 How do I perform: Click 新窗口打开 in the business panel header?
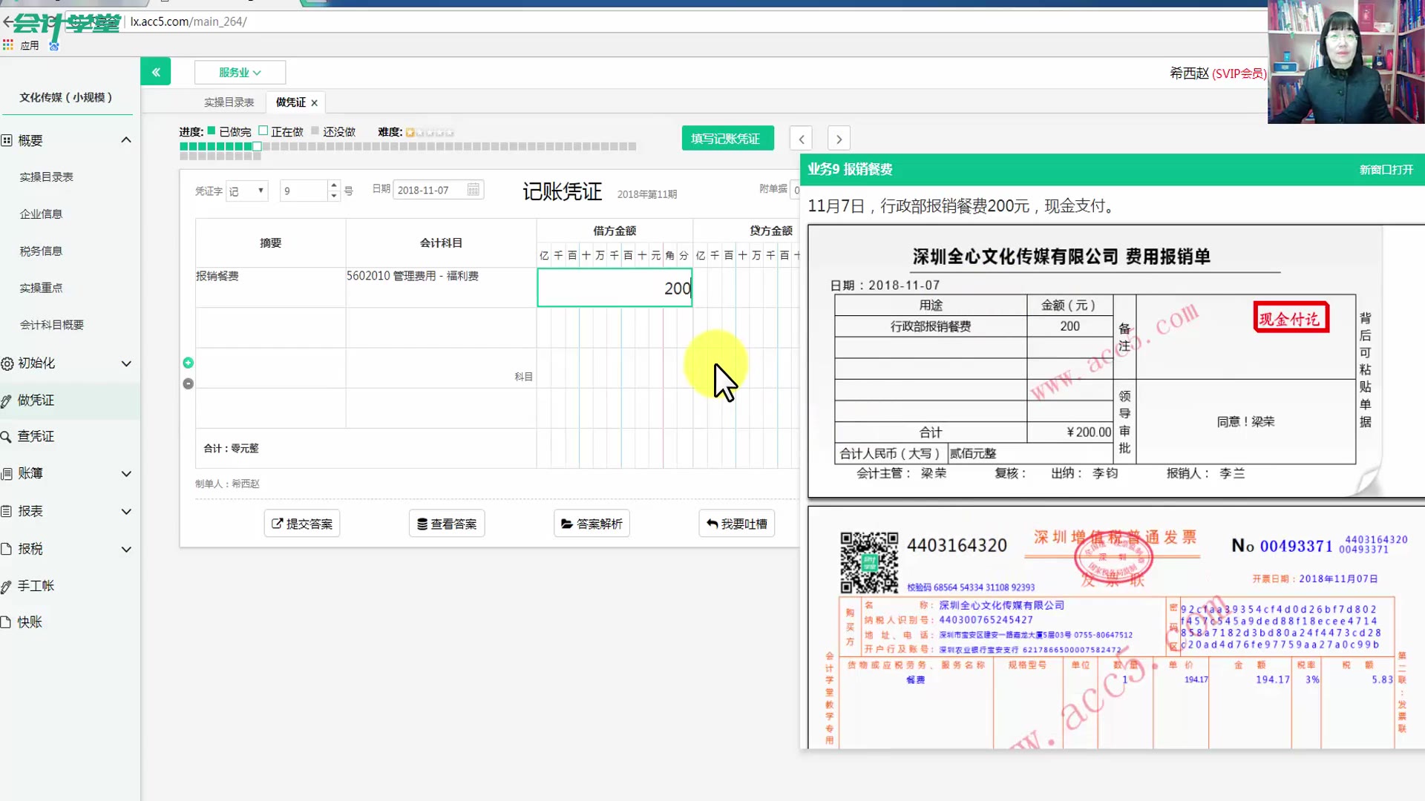click(1386, 169)
